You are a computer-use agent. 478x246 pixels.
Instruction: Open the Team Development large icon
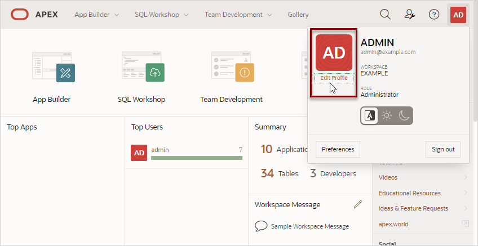pos(233,67)
